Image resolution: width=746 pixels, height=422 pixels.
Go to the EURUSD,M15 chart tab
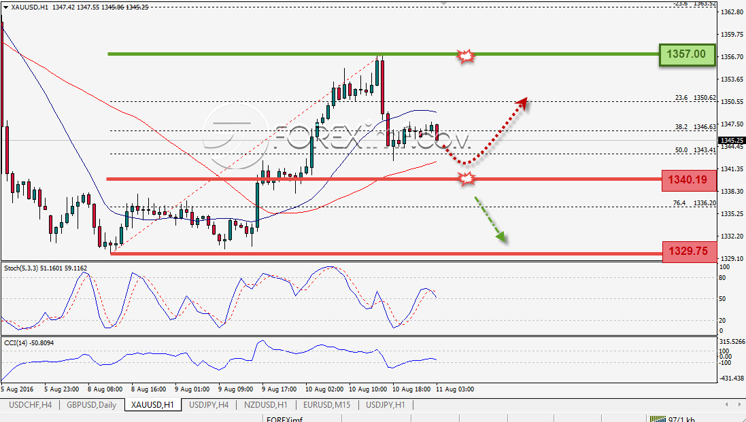pyautogui.click(x=326, y=405)
